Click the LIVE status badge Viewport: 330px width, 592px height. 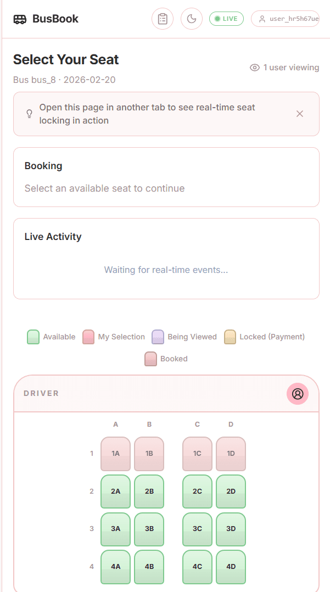(227, 19)
